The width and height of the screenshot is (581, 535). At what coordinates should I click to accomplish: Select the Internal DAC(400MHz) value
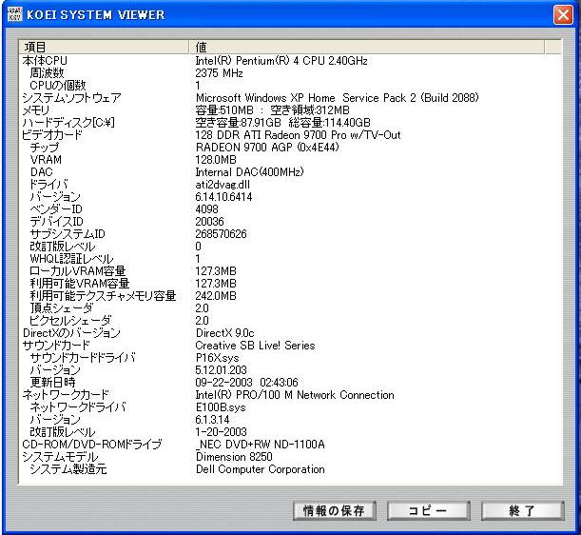249,172
